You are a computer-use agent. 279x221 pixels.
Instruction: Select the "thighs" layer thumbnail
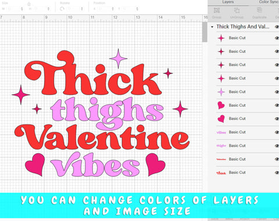pyautogui.click(x=221, y=146)
